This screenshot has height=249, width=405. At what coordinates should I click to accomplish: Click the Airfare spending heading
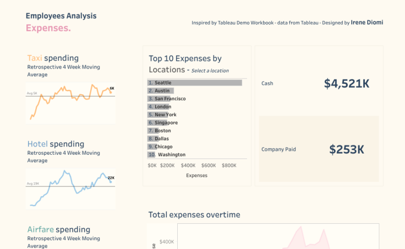[x=58, y=229]
